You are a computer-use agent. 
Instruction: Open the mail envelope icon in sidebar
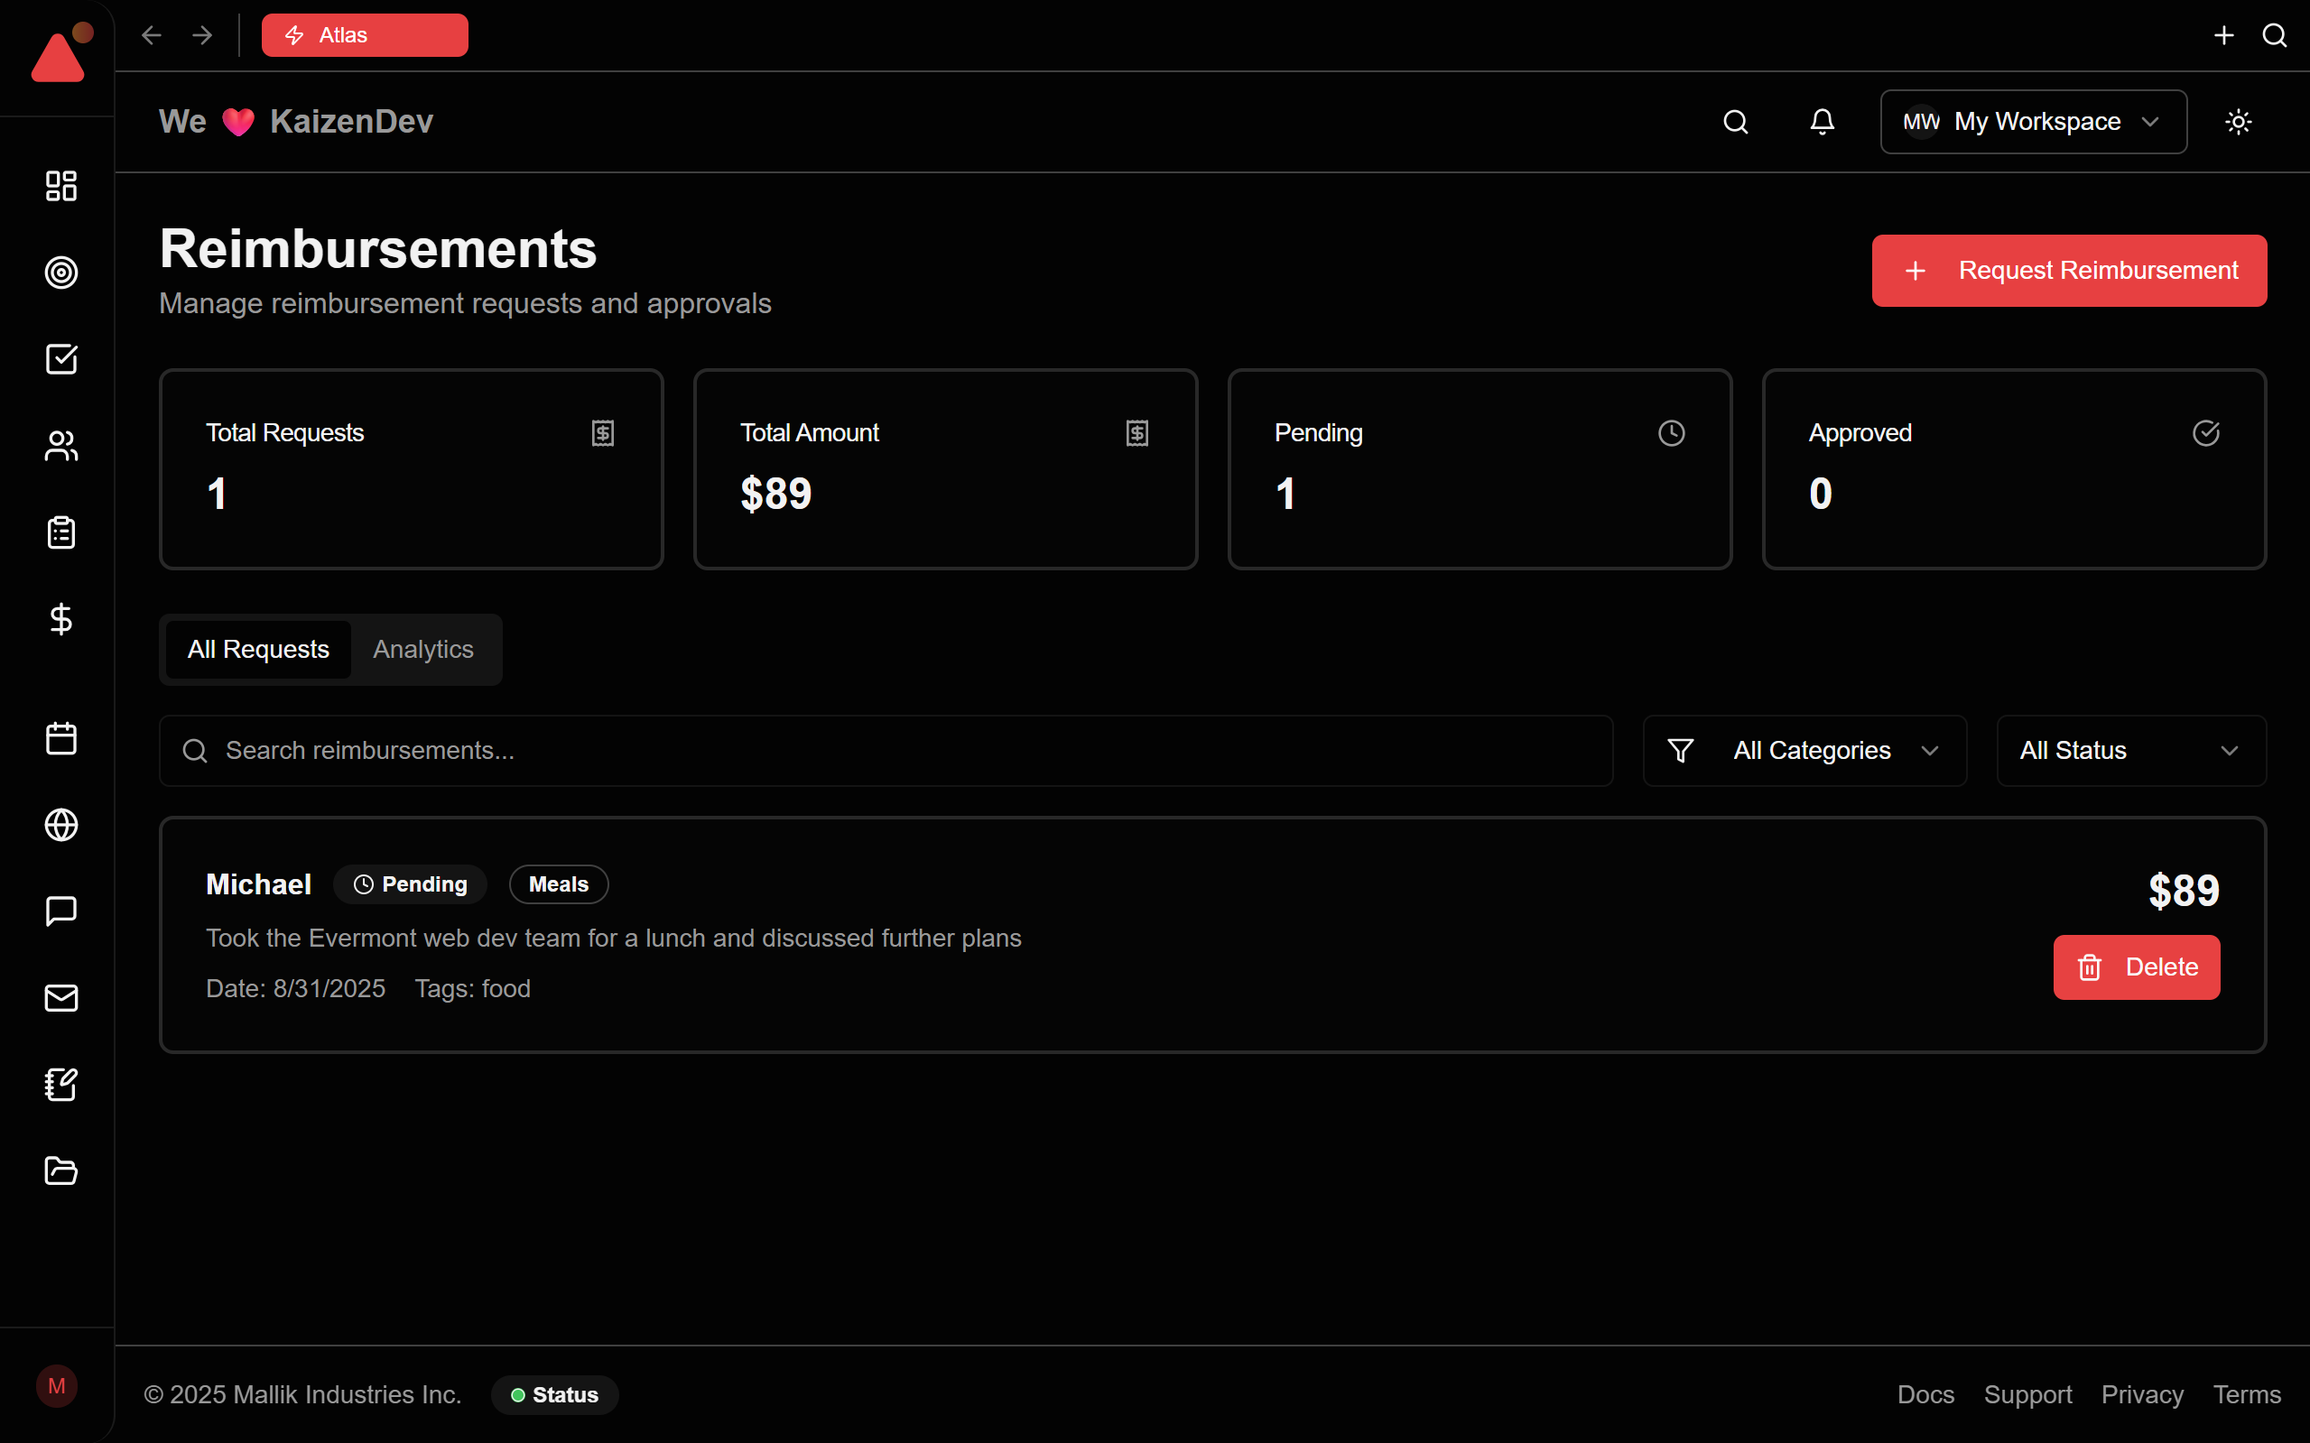[x=61, y=998]
